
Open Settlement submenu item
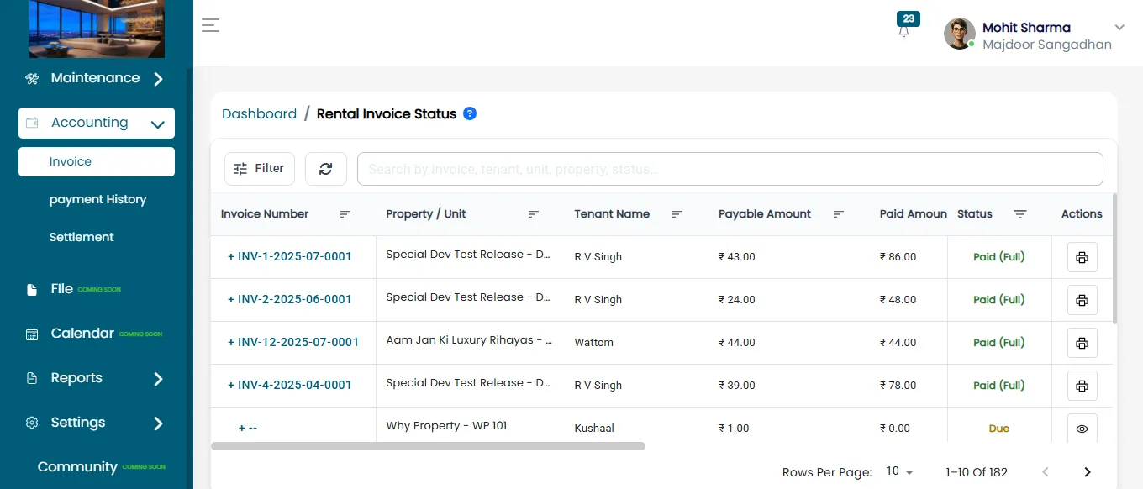coord(82,237)
